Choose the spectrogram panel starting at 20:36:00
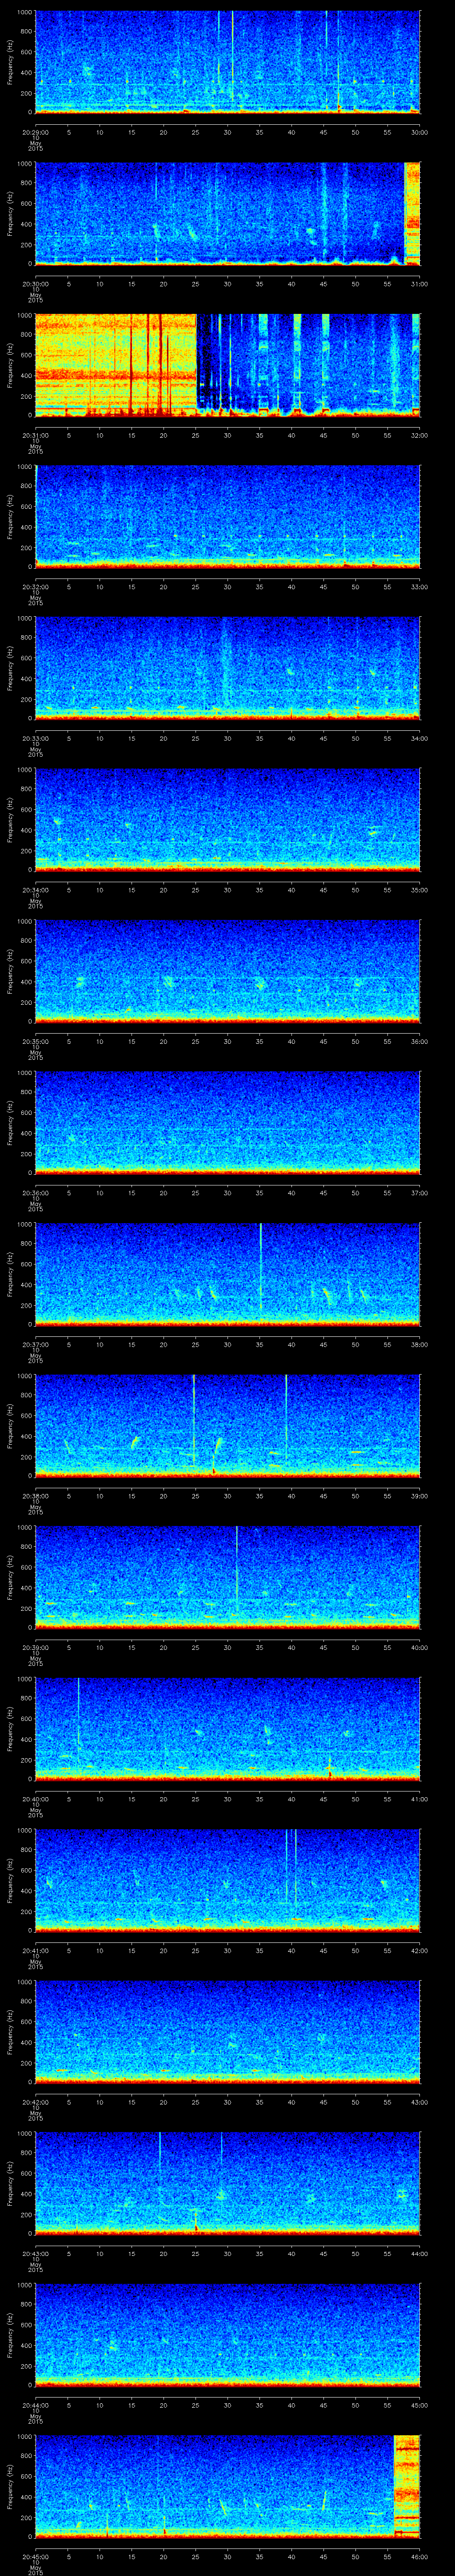Image resolution: width=455 pixels, height=2576 pixels. tap(228, 1123)
